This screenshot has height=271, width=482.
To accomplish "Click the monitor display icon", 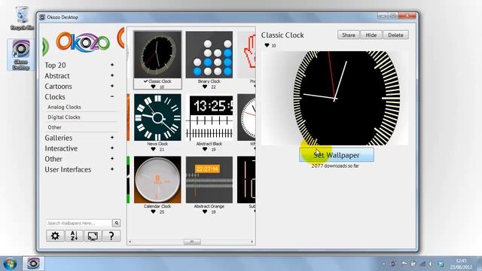I will coord(93,236).
